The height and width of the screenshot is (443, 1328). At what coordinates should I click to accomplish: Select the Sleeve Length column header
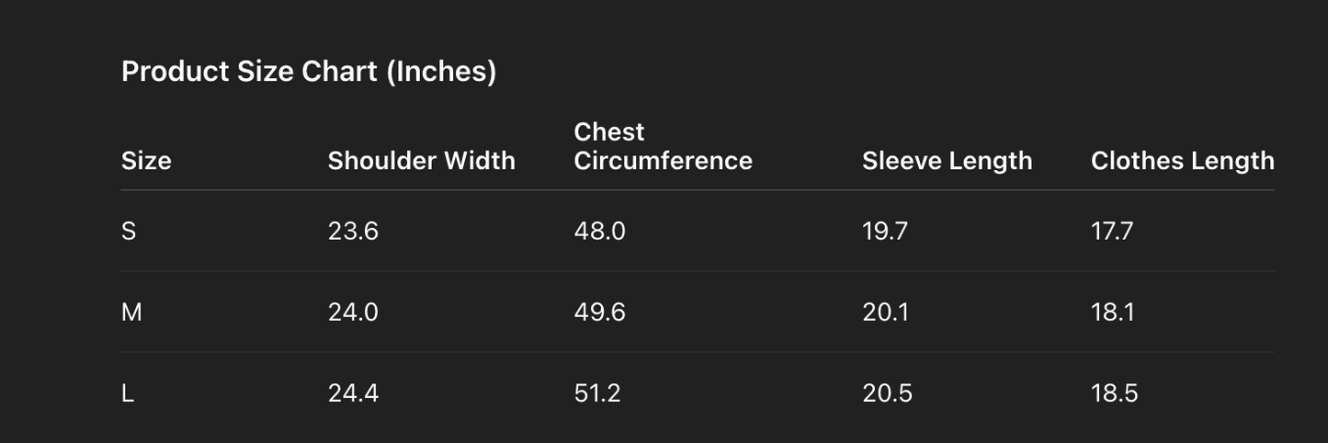[947, 161]
